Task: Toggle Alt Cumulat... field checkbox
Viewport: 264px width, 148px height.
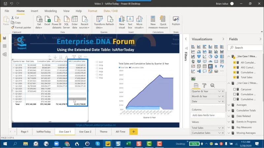Action: pyautogui.click(x=234, y=62)
